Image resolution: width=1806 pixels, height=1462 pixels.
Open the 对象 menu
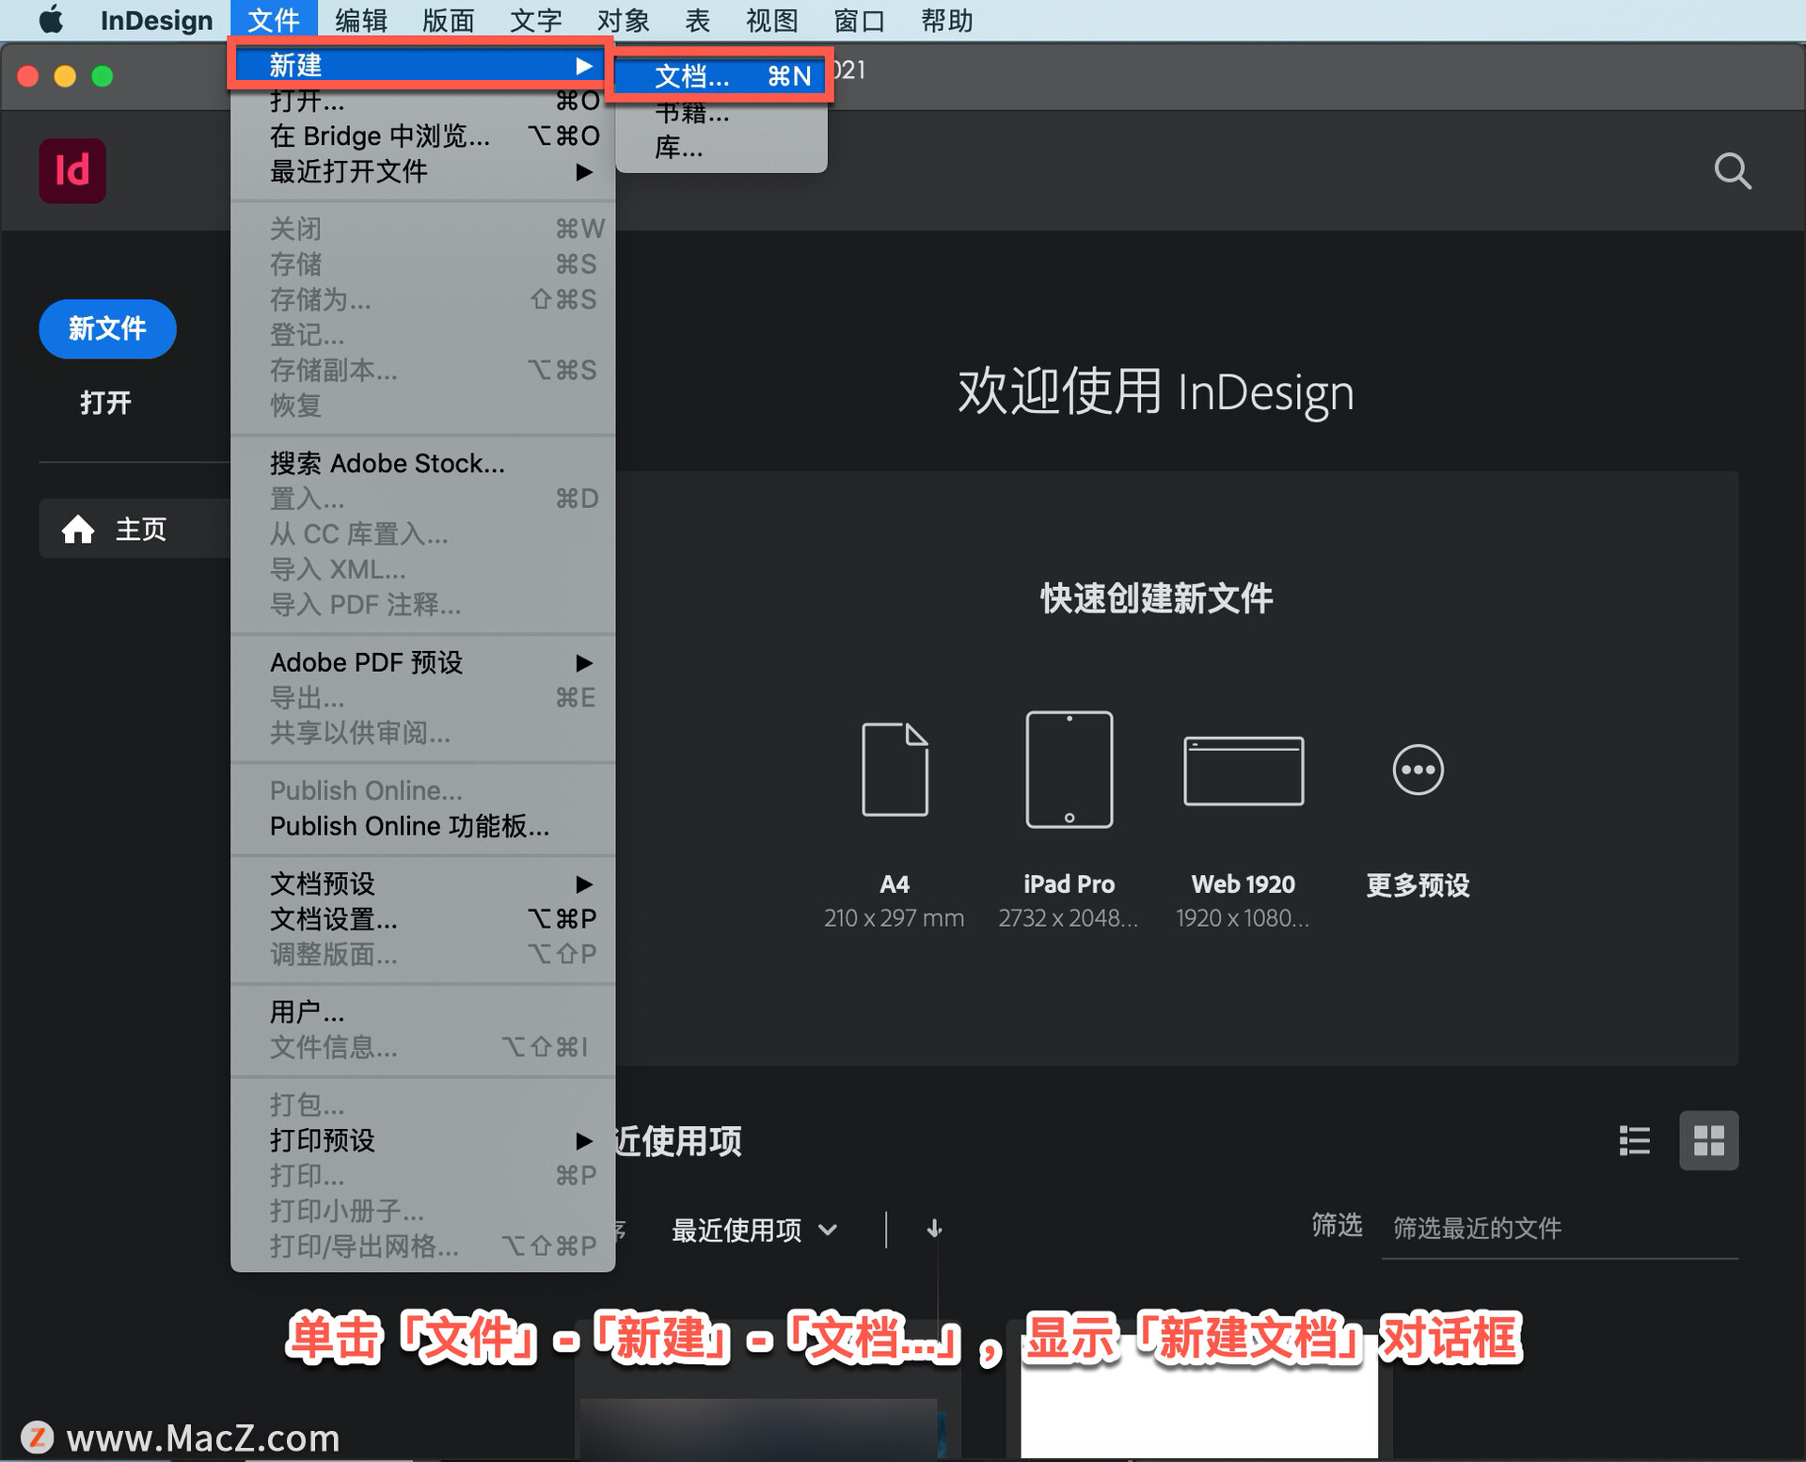pyautogui.click(x=623, y=20)
